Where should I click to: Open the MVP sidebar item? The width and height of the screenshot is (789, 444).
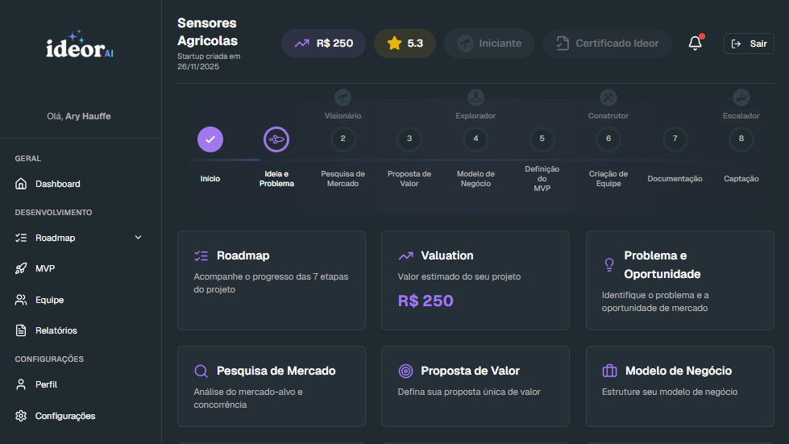pos(45,268)
